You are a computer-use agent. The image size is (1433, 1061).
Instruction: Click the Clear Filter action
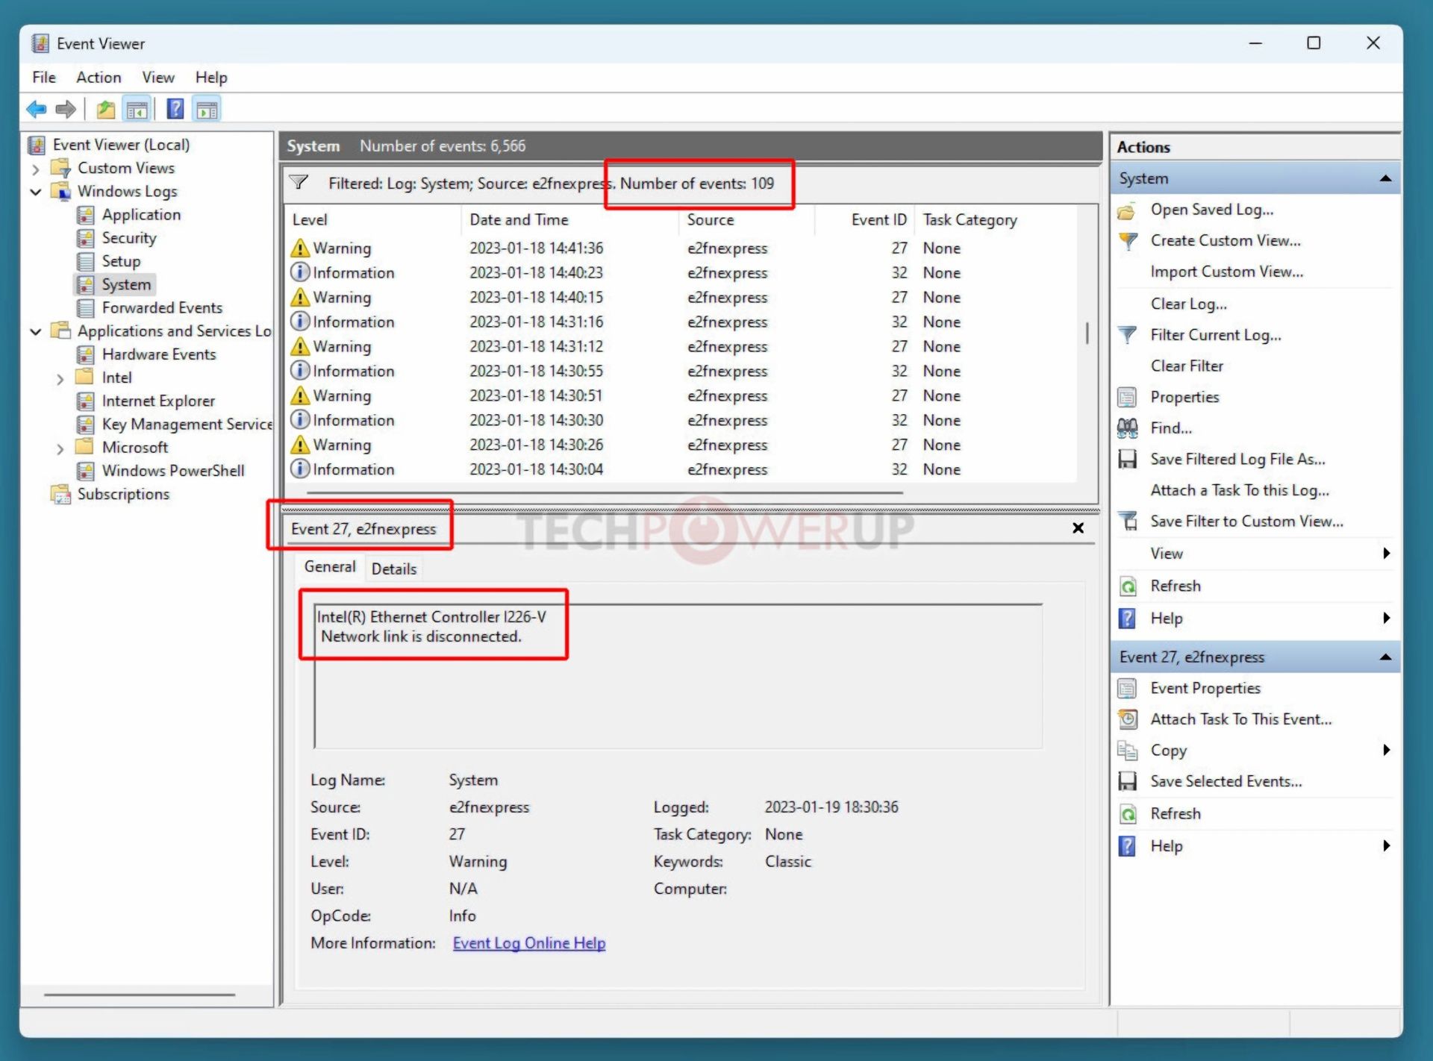click(x=1186, y=366)
